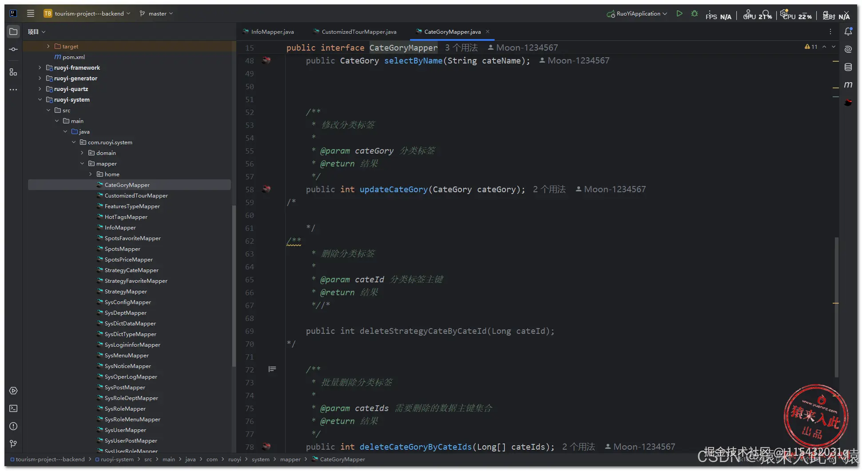Open the Problems tool window
The width and height of the screenshot is (862, 471).
click(x=13, y=426)
